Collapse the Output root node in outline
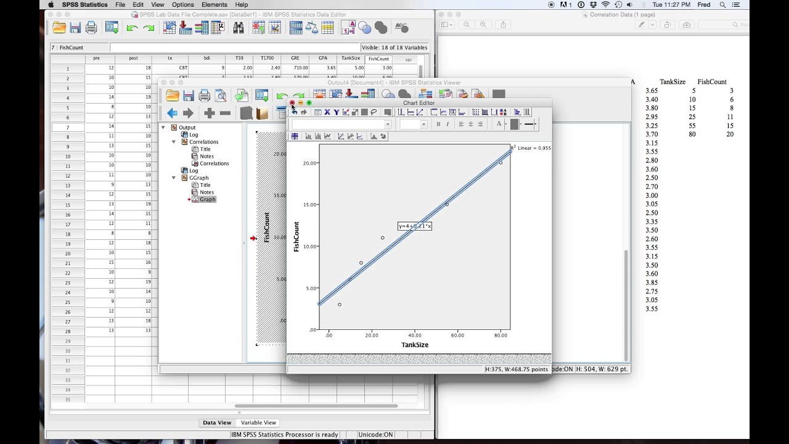This screenshot has width=789, height=444. (x=164, y=128)
